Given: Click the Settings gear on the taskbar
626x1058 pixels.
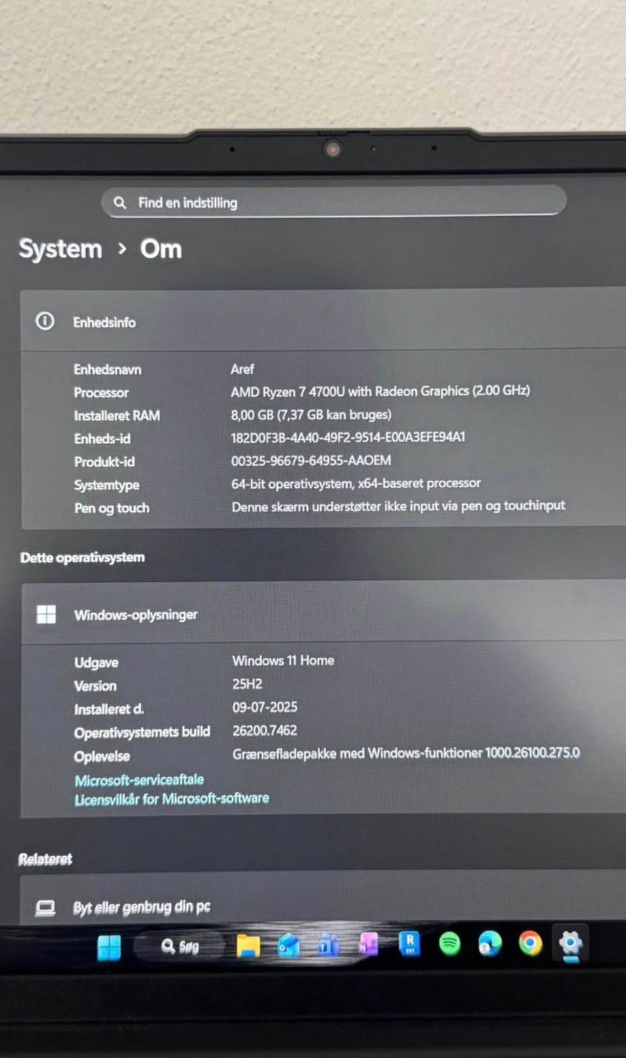Looking at the screenshot, I should click(x=571, y=943).
